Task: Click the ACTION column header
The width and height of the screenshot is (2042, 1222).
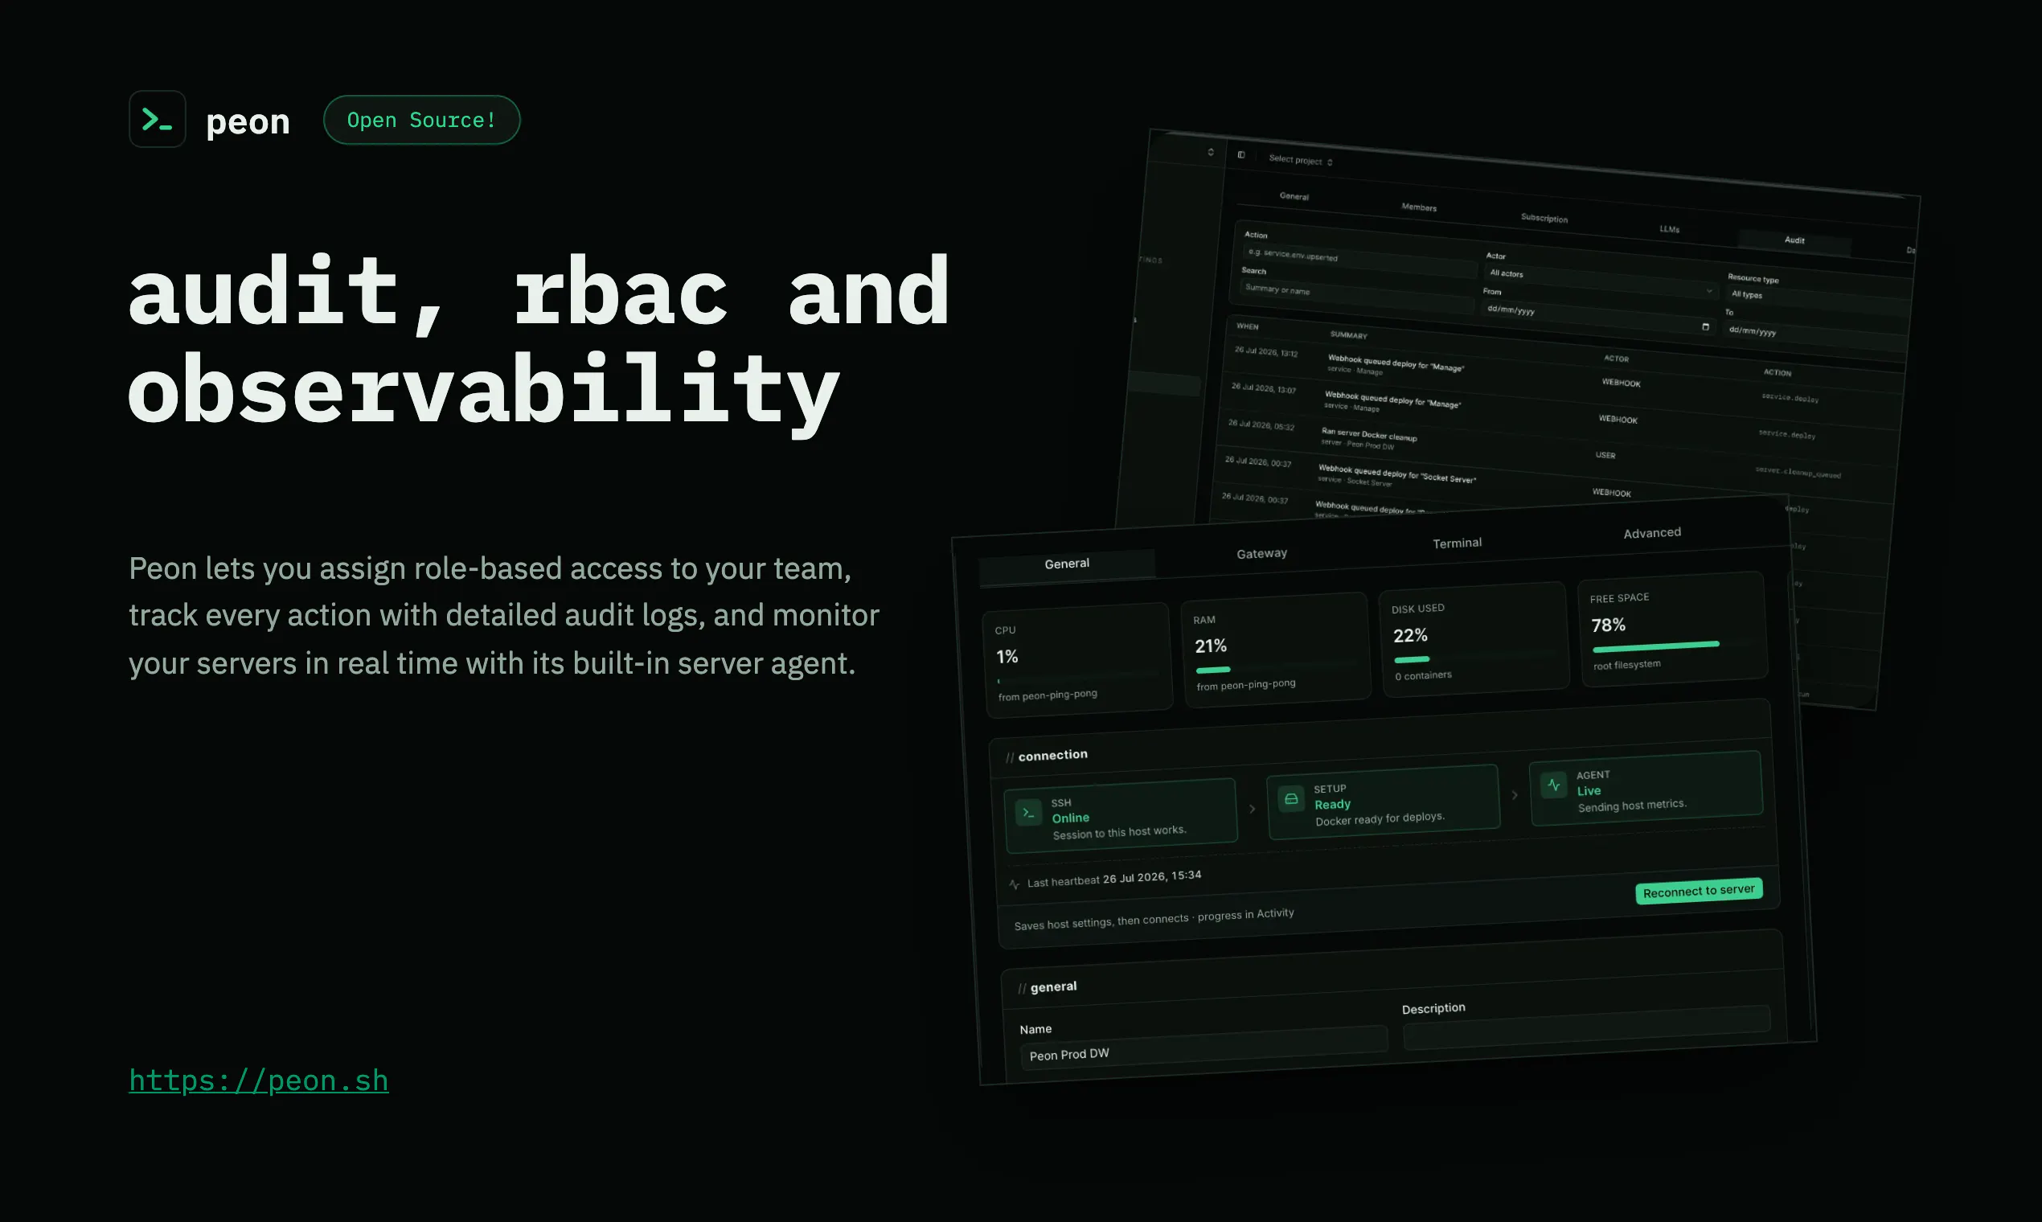Action: click(1777, 372)
